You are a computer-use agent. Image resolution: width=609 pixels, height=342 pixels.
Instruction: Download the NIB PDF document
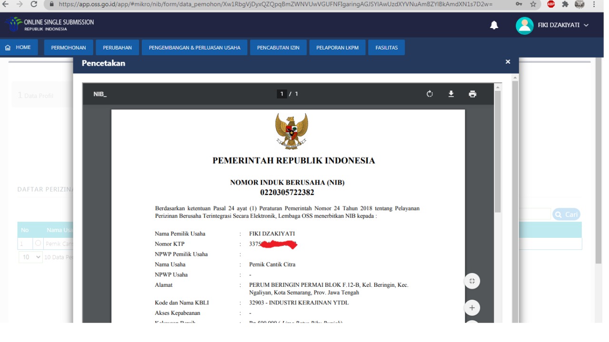coord(451,94)
